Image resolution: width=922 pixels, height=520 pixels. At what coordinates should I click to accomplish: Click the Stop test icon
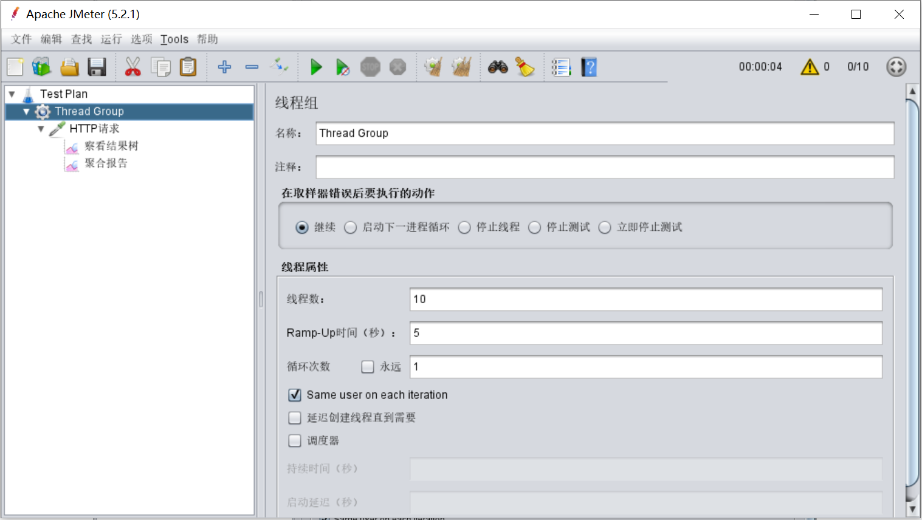(370, 67)
